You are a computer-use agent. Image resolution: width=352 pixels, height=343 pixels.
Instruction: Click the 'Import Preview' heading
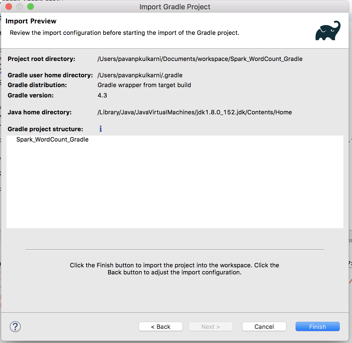point(31,21)
